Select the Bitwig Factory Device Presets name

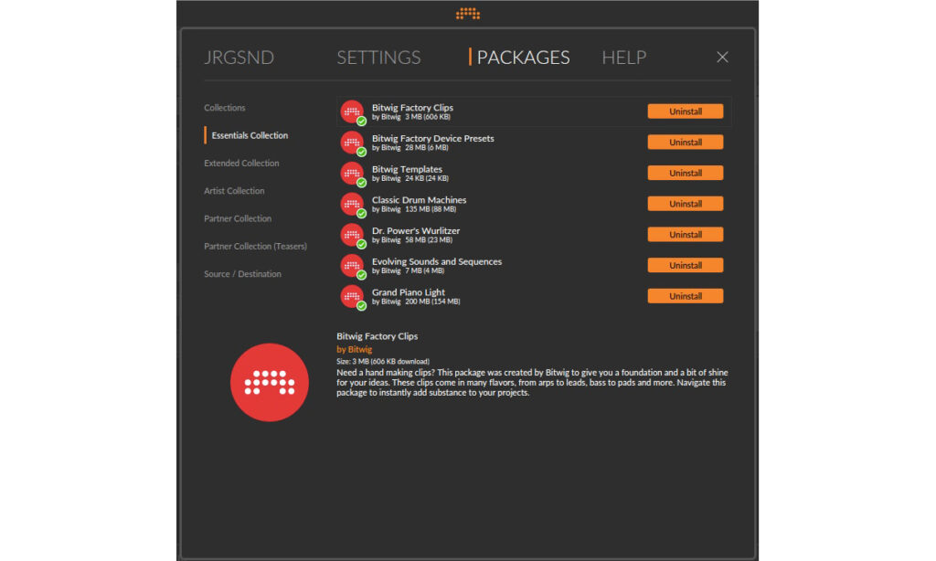432,139
